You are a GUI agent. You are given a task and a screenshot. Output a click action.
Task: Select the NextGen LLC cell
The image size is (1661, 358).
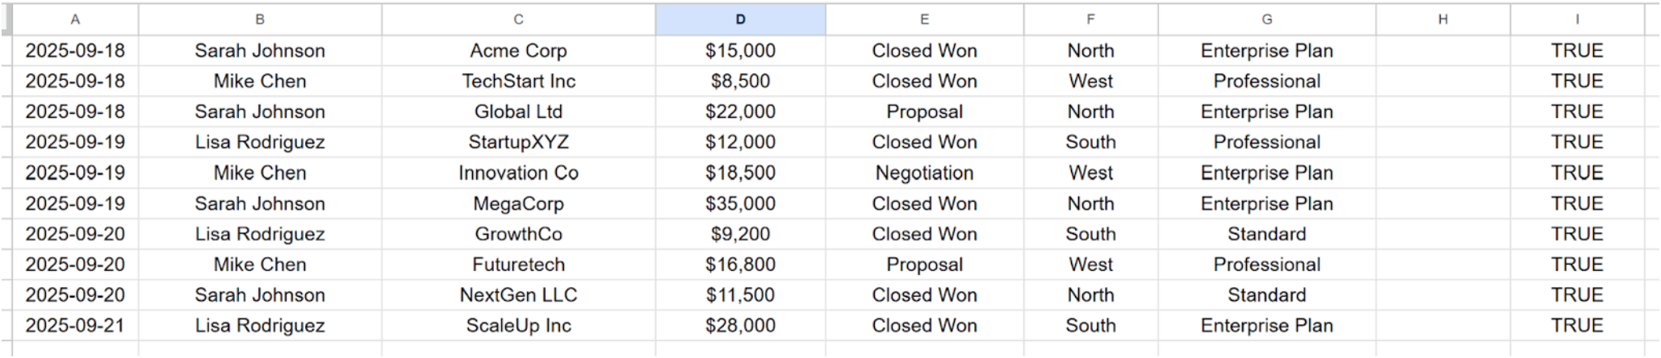pyautogui.click(x=518, y=295)
